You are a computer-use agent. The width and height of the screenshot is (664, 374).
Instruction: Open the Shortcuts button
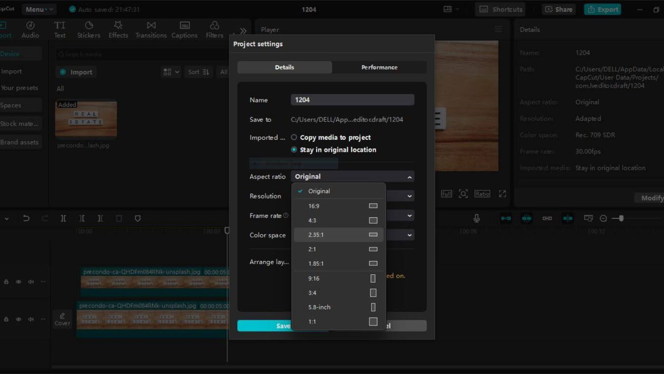[500, 9]
